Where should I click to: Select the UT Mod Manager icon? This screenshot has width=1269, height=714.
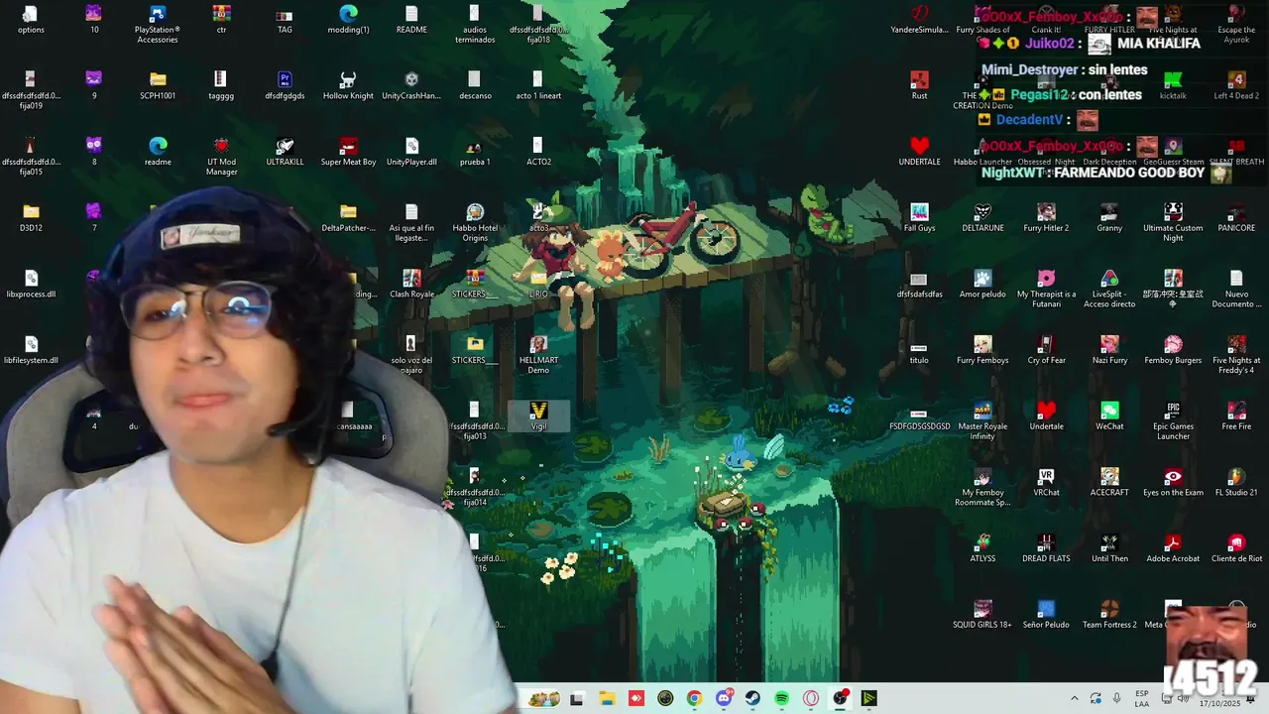221,157
